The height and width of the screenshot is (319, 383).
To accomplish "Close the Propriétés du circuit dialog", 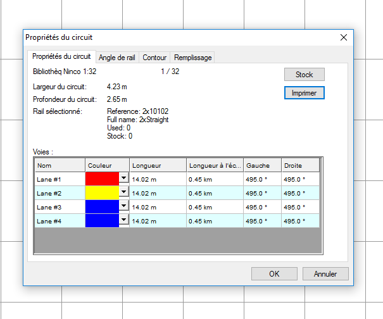I will pos(344,37).
